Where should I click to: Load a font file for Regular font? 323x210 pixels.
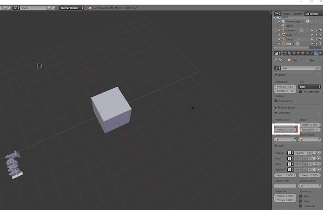314,153
